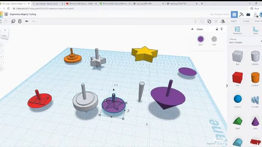Switch to the YouTube browser tab
Image resolution: width=262 pixels, height=147 pixels.
click(x=81, y=4)
